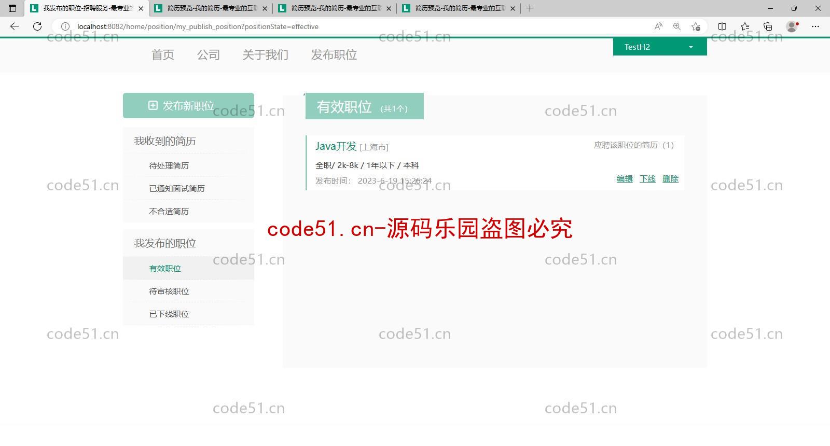Click 编辑 for Java开发 position

click(x=625, y=178)
